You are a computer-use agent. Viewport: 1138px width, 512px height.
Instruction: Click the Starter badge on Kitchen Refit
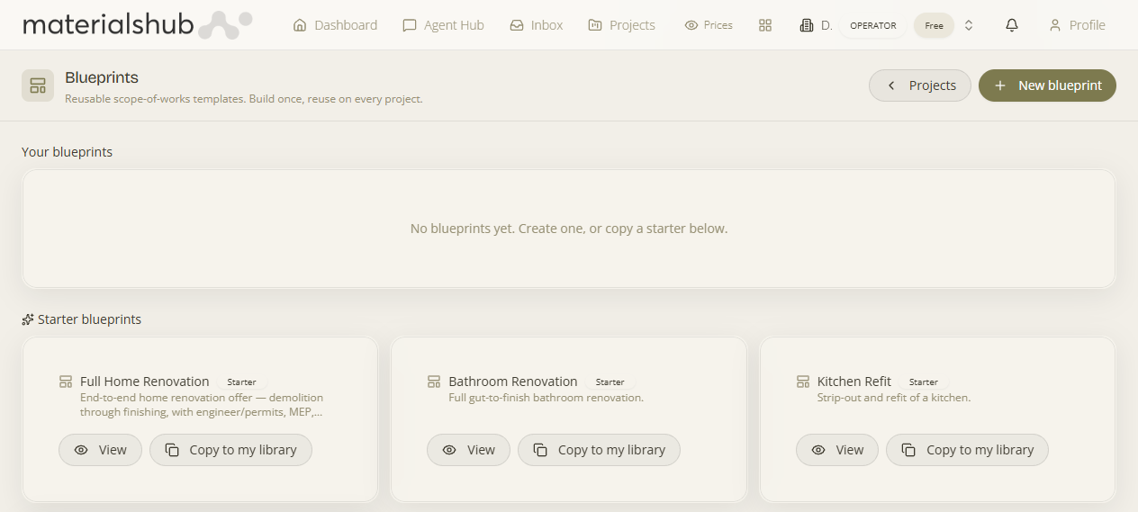(924, 382)
